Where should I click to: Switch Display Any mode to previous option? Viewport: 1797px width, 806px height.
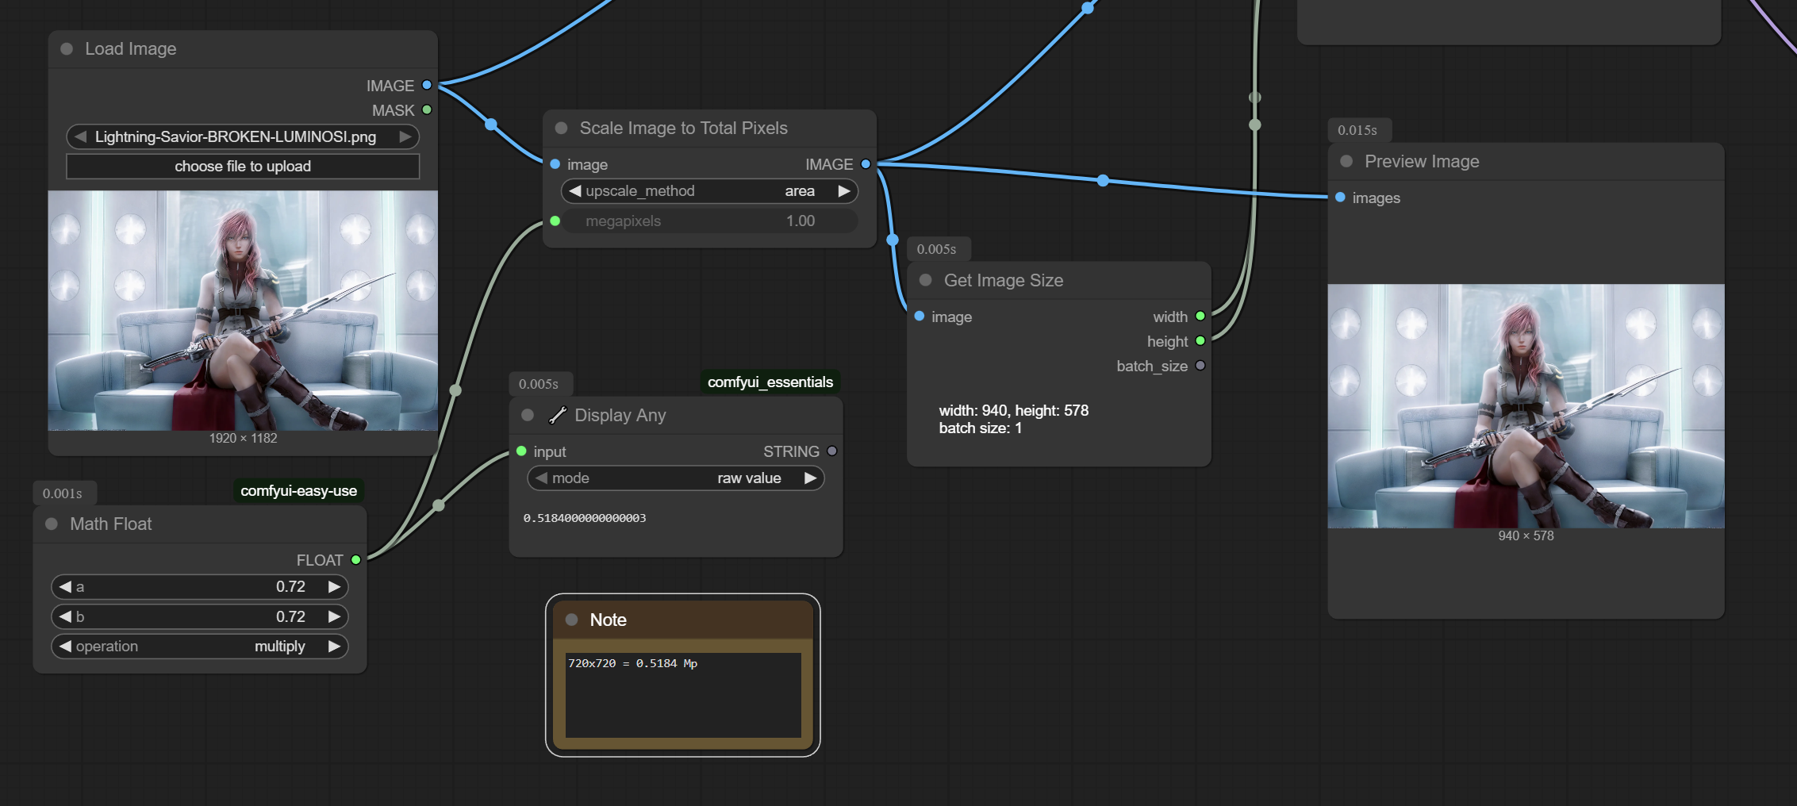[541, 478]
